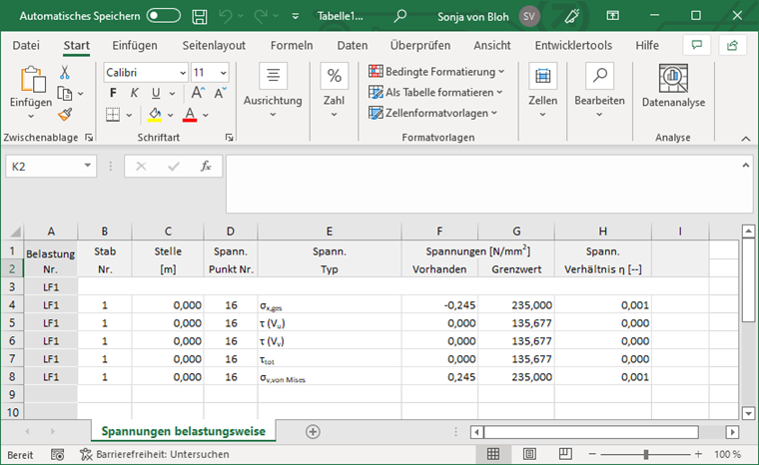Click the decrease font size icon

(221, 93)
